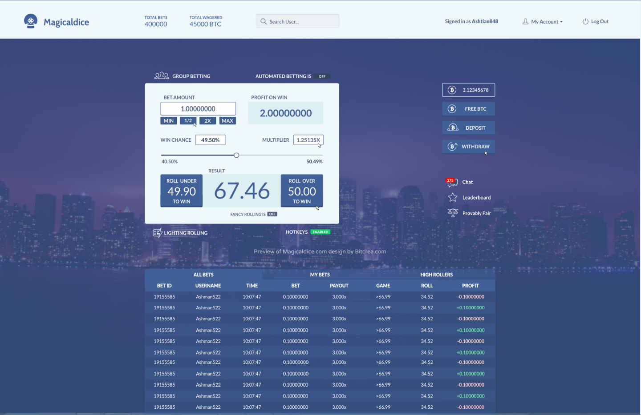641x415 pixels.
Task: Click the Free BTC coin icon
Action: (x=452, y=109)
